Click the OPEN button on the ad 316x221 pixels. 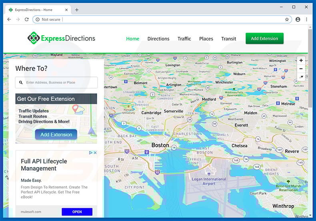click(77, 212)
